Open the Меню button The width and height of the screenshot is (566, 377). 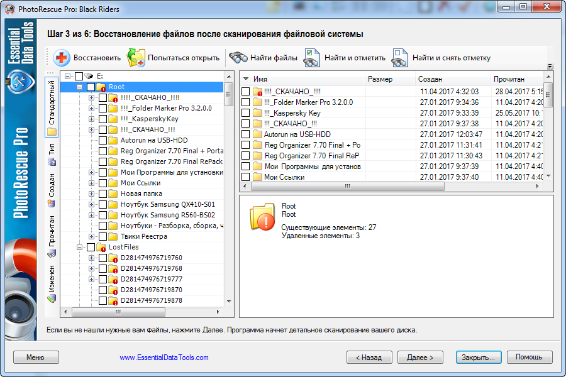coord(36,358)
